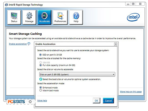Close the Intel Rapid Storage window
Image resolution: width=148 pixels, height=111 pixels.
click(140, 4)
